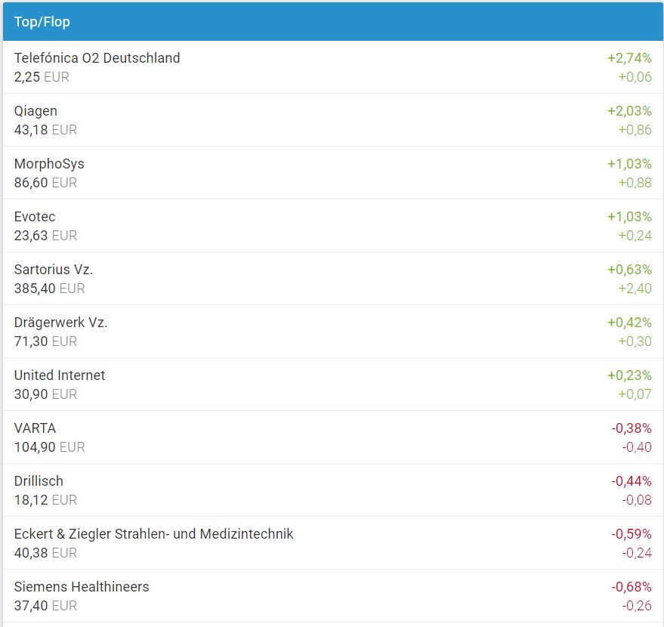This screenshot has height=627, width=664.
Task: Open the Sartorius Vz. listing
Action: [x=54, y=270]
